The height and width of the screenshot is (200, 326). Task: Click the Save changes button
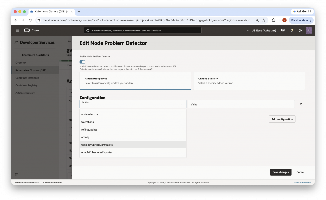click(280, 172)
